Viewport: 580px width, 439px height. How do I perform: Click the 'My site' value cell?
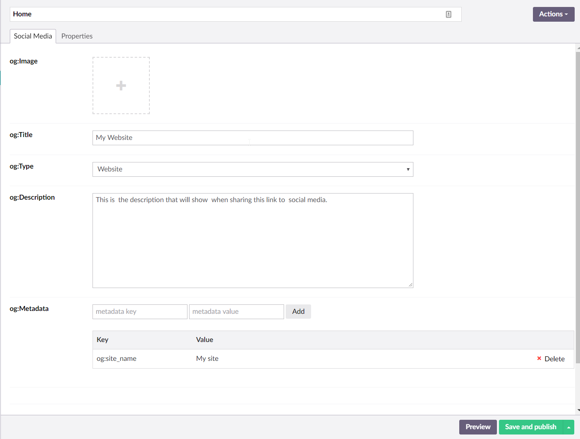pos(208,359)
